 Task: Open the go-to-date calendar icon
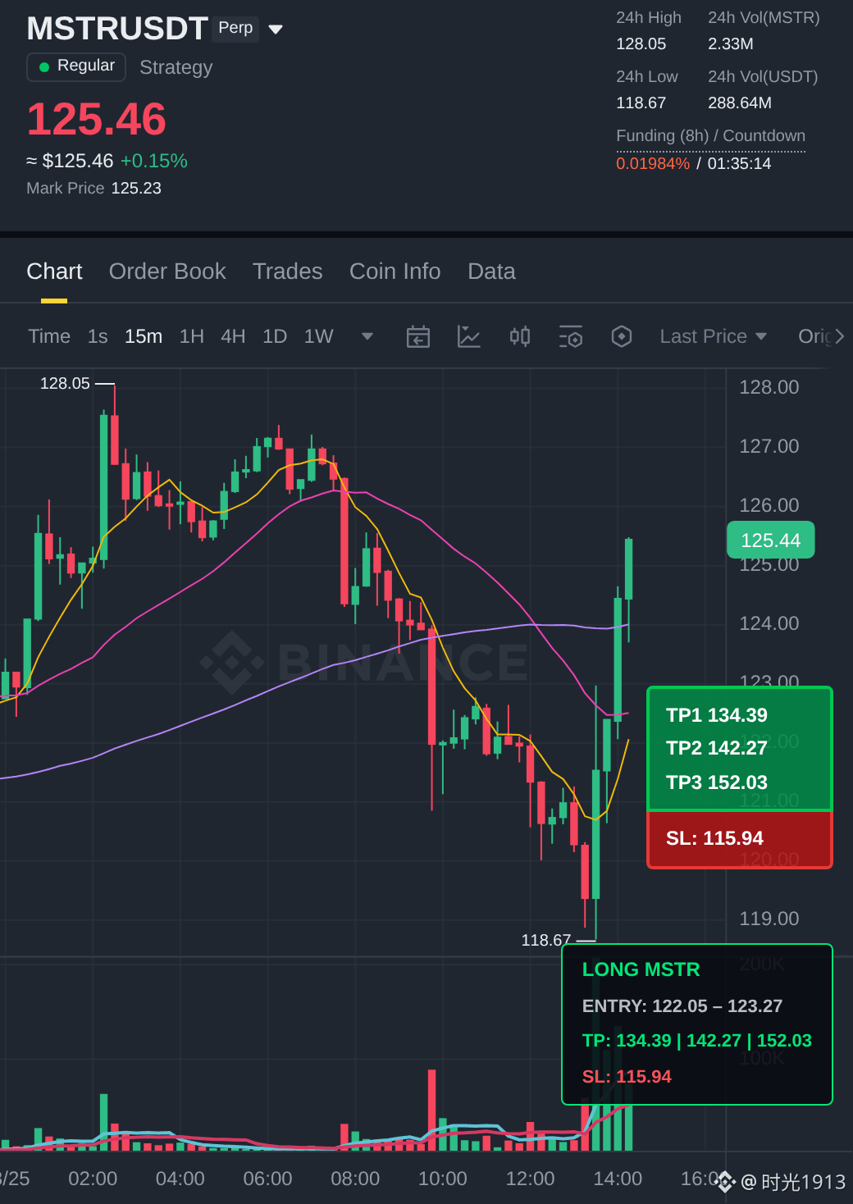(x=418, y=336)
